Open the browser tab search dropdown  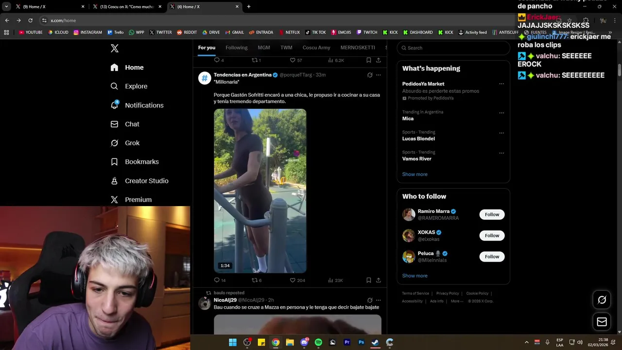click(6, 6)
